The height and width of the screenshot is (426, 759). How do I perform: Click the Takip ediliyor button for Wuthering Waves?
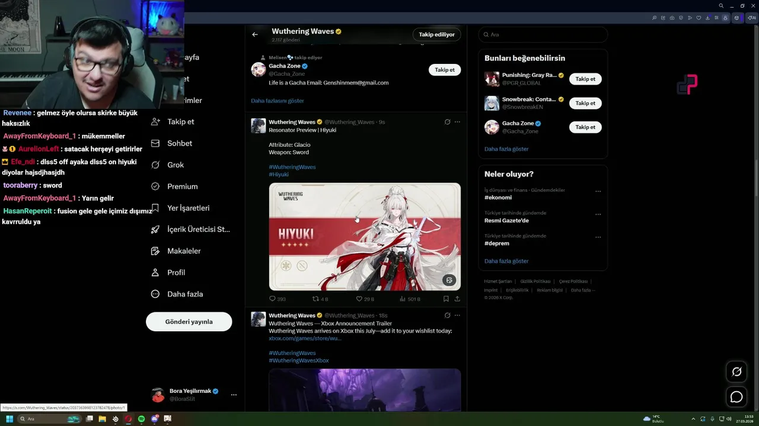pyautogui.click(x=436, y=34)
